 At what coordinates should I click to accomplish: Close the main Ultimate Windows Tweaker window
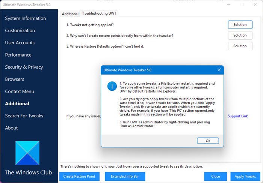tap(256, 4)
